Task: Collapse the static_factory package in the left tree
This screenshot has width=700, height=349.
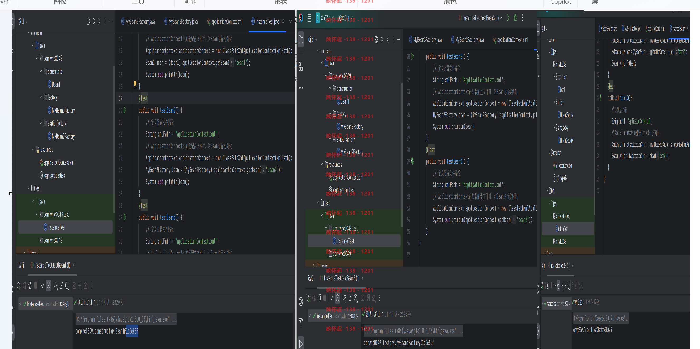Action: pos(41,123)
